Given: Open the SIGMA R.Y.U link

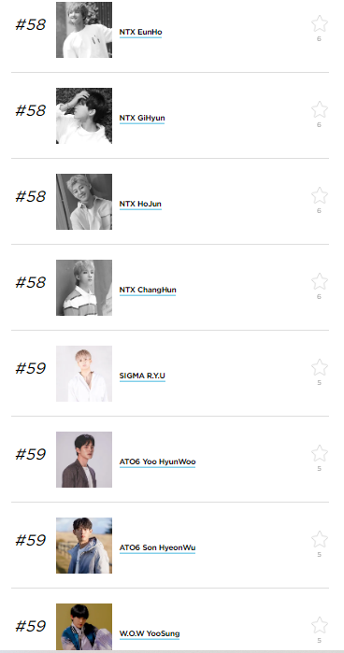Looking at the screenshot, I should (x=142, y=376).
